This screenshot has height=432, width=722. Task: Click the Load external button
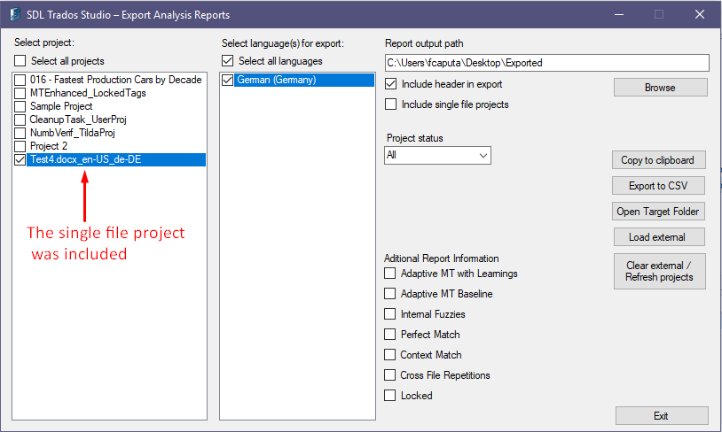pos(659,237)
